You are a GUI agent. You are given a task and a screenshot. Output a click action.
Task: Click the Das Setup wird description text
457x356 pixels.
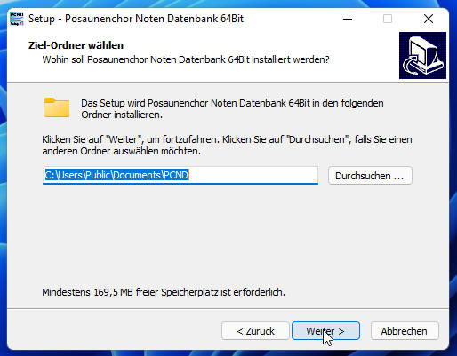232,108
